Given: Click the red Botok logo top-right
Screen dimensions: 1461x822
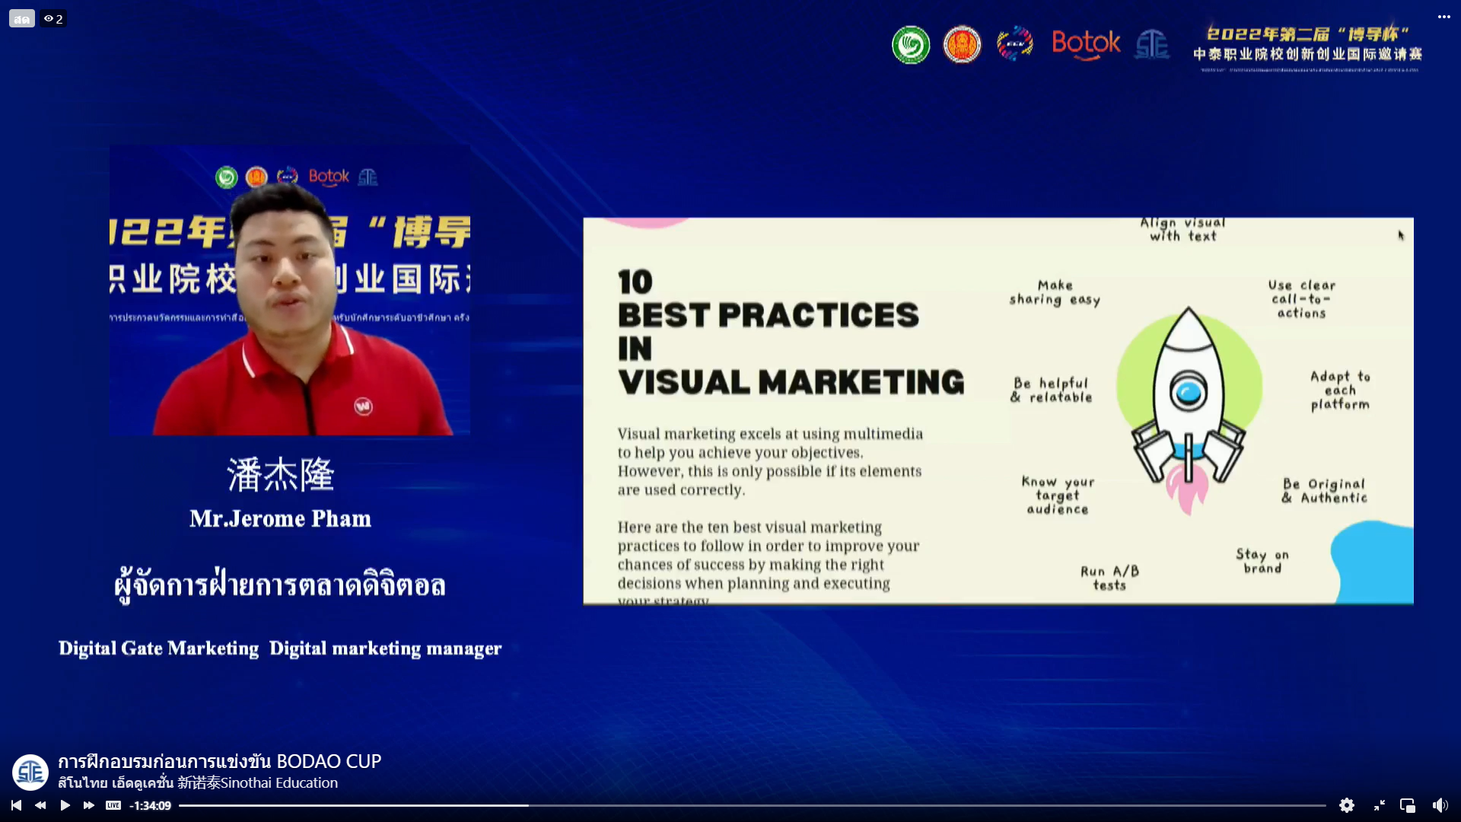Looking at the screenshot, I should (x=1086, y=44).
